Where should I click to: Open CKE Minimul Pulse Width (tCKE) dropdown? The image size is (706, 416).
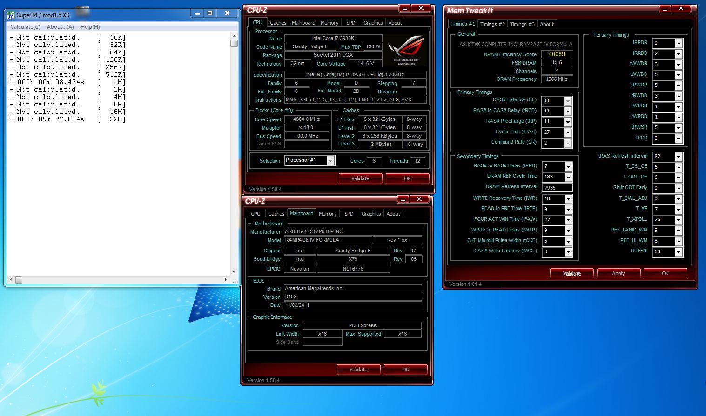(568, 242)
